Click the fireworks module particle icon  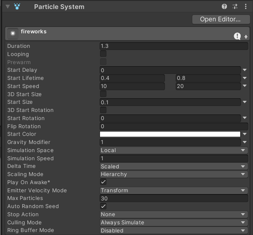13,33
